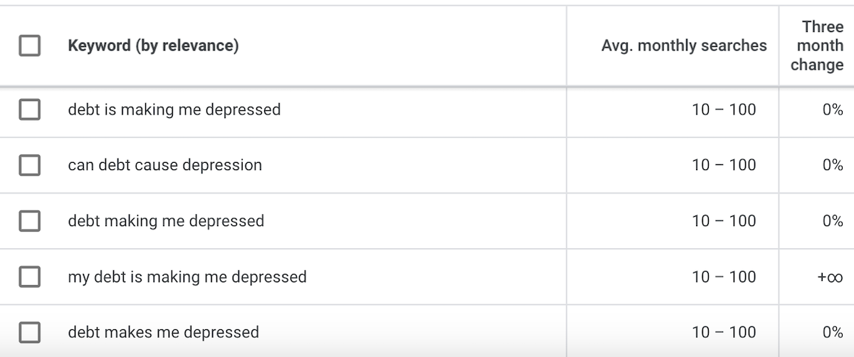Mark "my debt is making me depressed" checkbox

click(29, 277)
